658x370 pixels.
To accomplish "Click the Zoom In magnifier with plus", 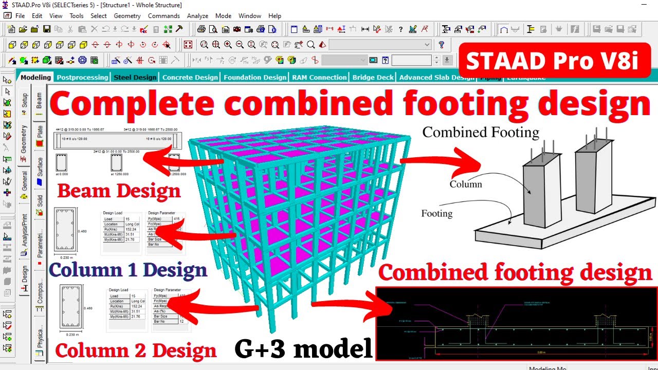I will tap(228, 45).
